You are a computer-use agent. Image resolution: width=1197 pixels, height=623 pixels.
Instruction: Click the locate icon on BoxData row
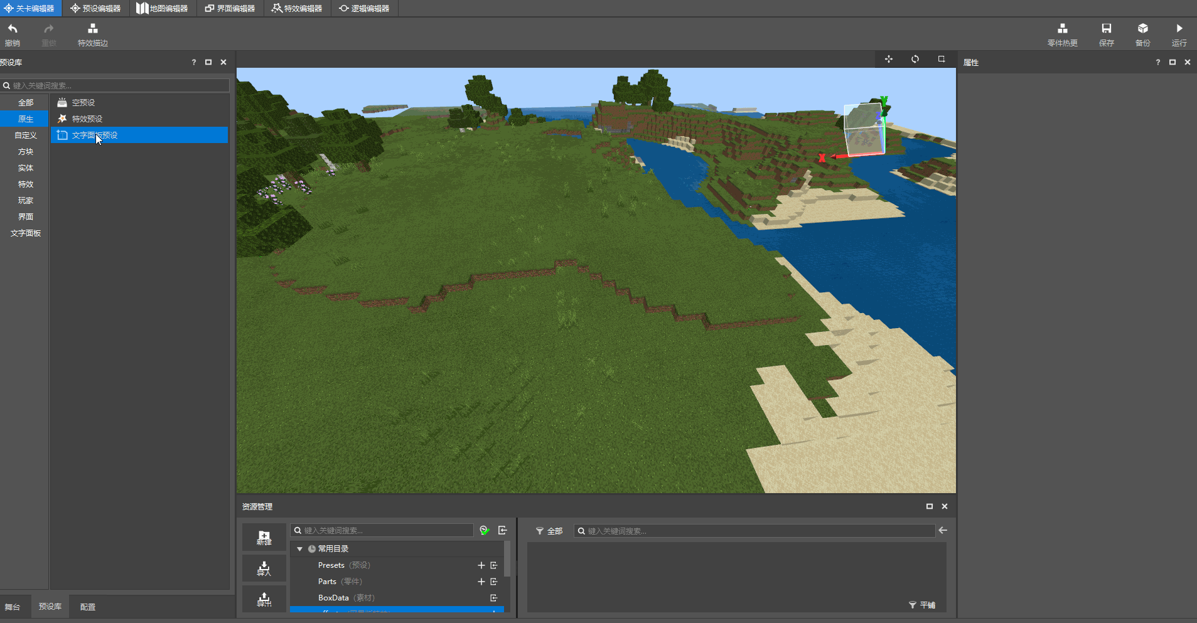point(494,598)
